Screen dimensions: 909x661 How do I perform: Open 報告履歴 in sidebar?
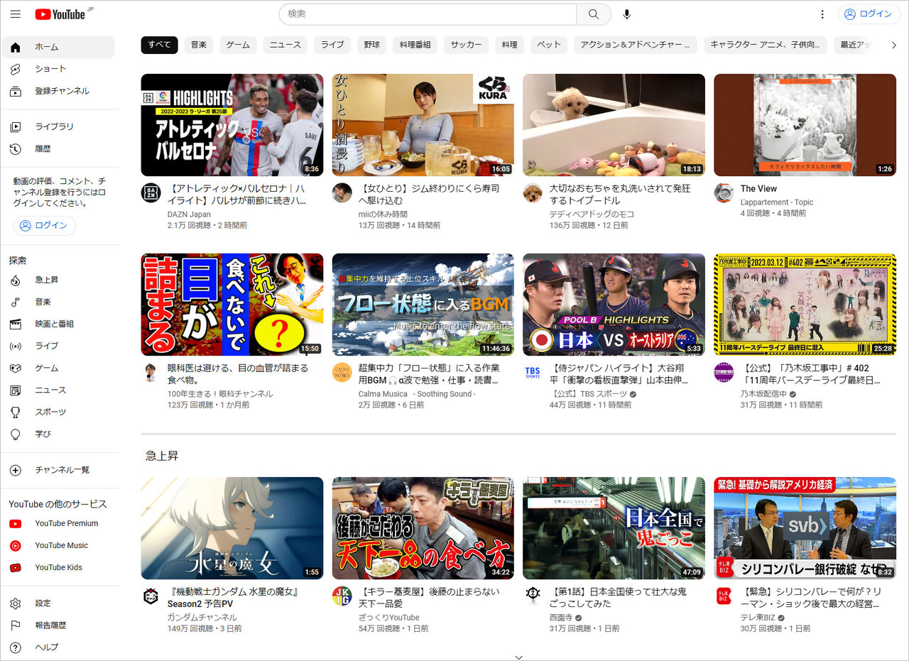(x=58, y=625)
